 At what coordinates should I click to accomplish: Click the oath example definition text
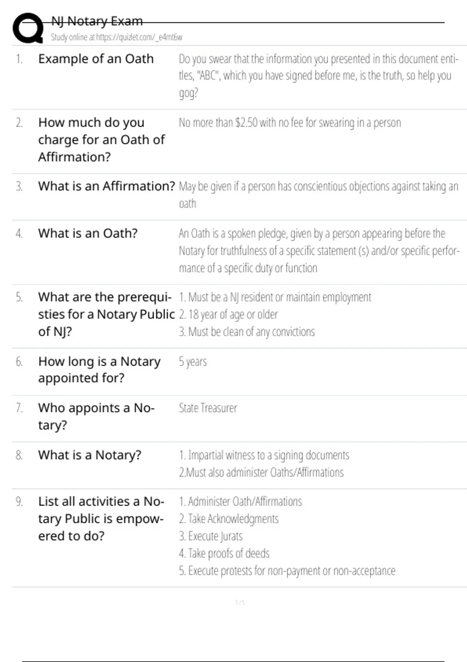click(x=318, y=76)
